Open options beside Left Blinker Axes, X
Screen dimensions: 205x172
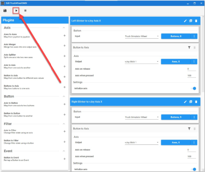[x=194, y=62]
